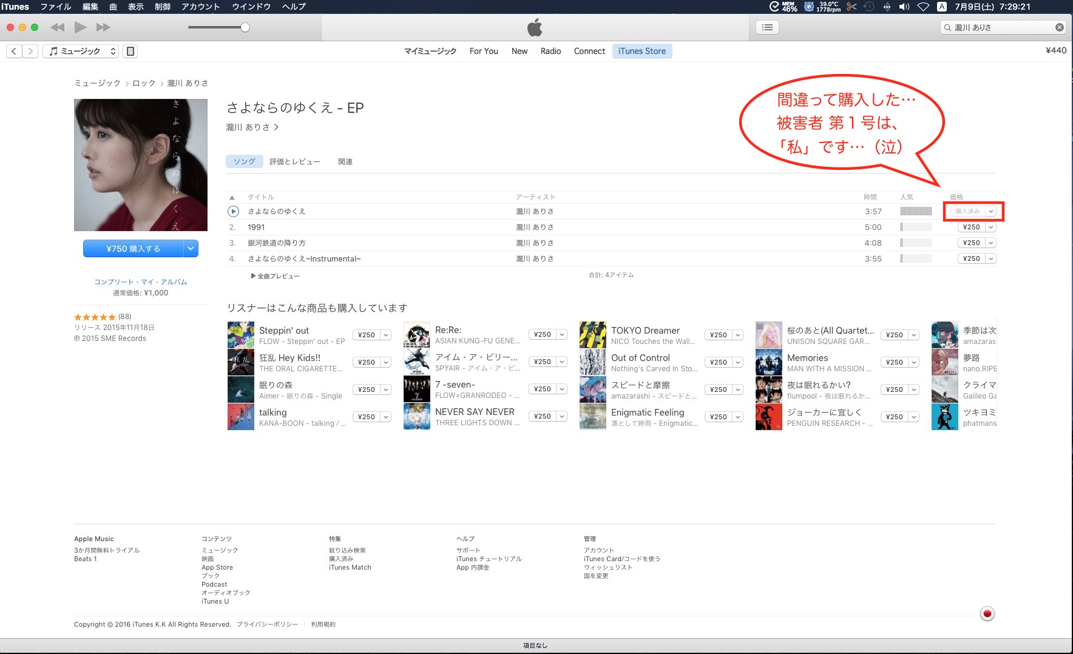
Task: Click the search field containing 瀧川 ありさ
Action: click(x=1003, y=27)
